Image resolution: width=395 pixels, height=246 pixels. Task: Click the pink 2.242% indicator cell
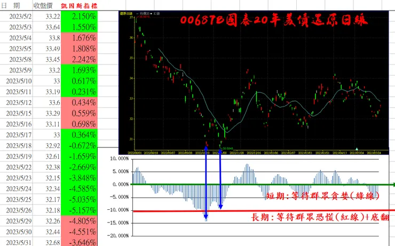tap(79, 60)
